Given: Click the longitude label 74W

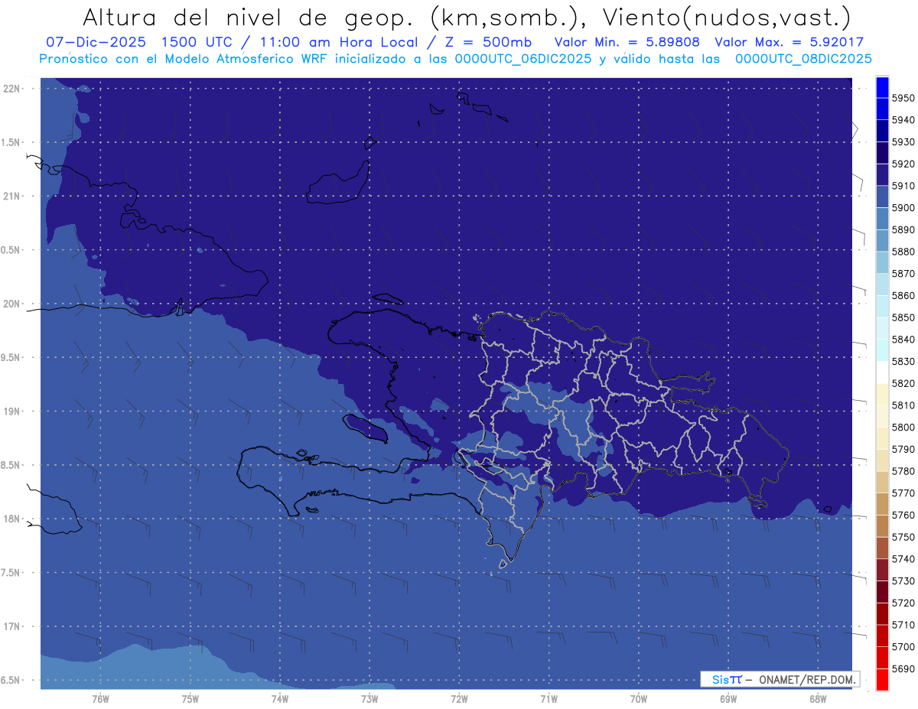Looking at the screenshot, I should tap(280, 698).
